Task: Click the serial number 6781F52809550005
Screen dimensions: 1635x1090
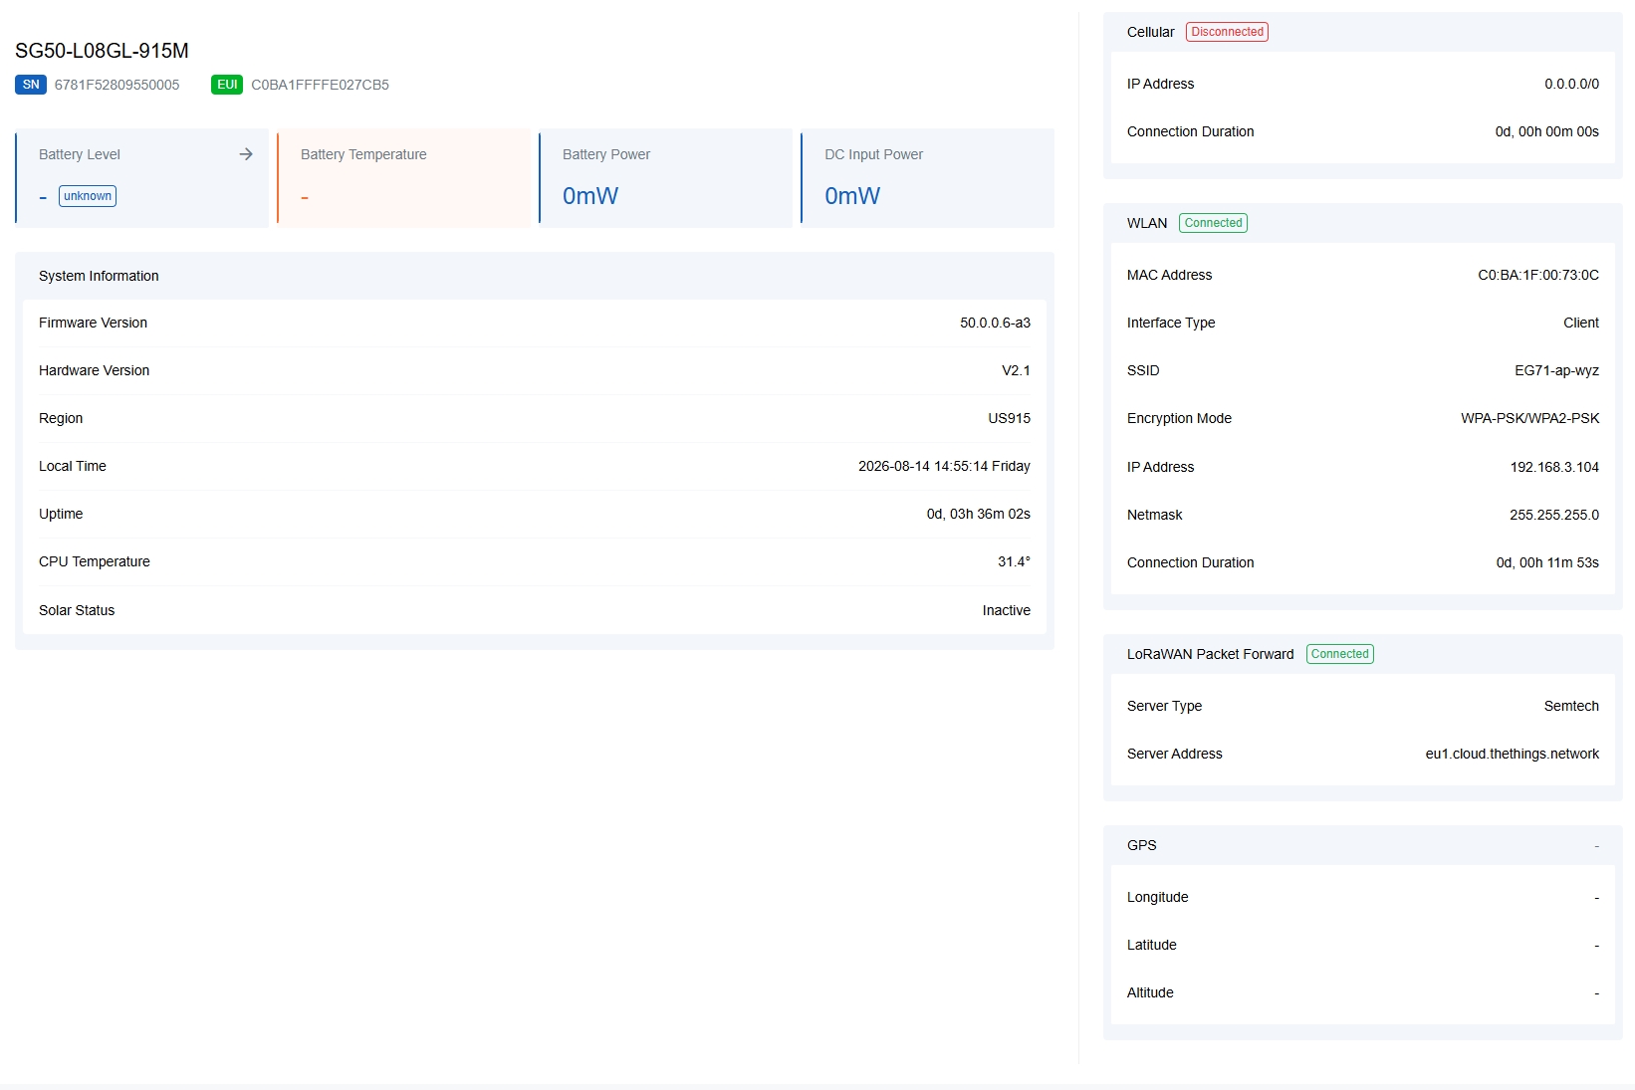Action: (117, 85)
